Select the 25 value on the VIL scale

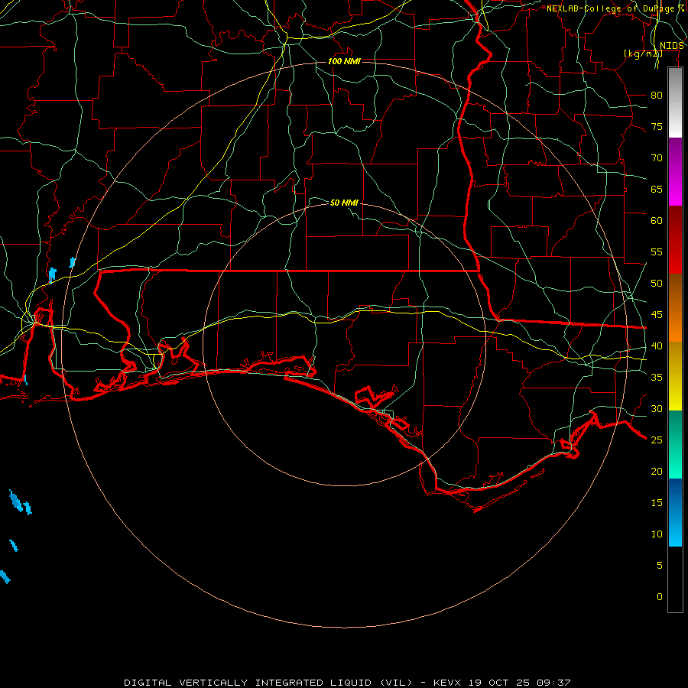[x=657, y=440]
